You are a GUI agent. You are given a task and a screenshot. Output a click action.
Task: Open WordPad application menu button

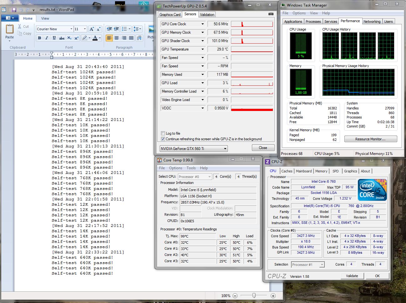pos(10,18)
